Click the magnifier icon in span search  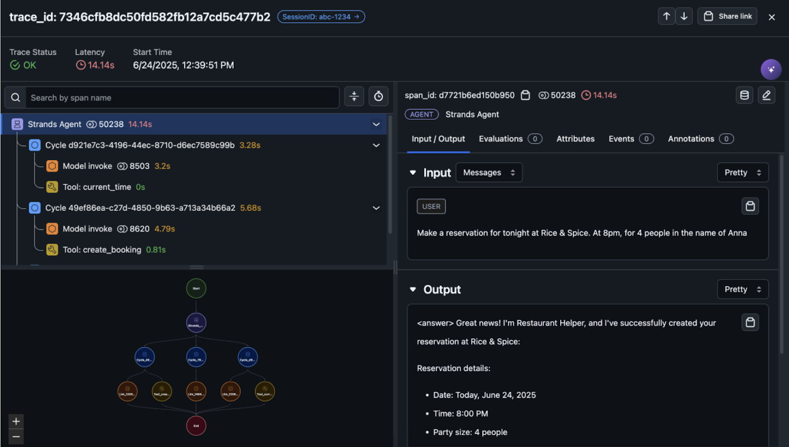[x=16, y=98]
